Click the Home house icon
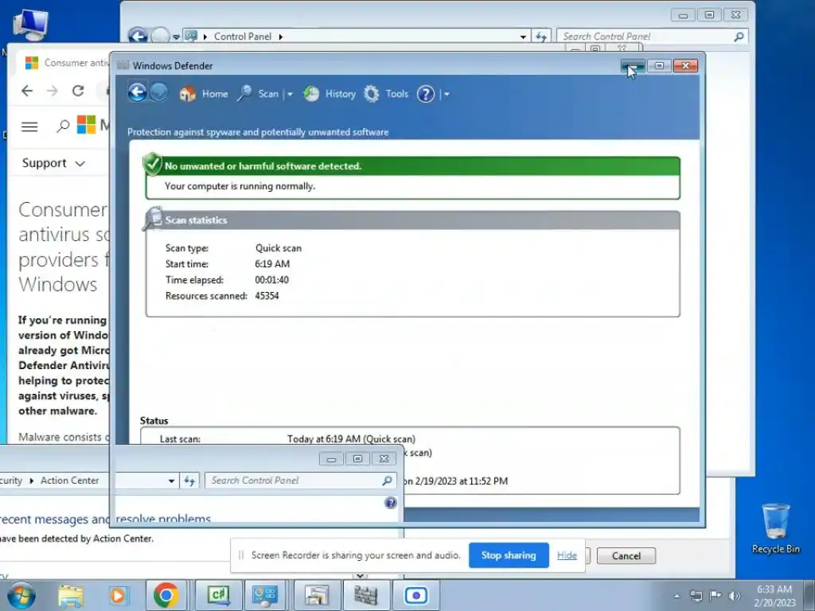This screenshot has height=611, width=815. (x=188, y=94)
